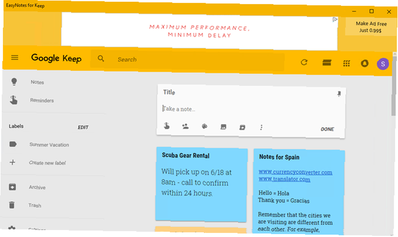Pin the new note

[339, 94]
